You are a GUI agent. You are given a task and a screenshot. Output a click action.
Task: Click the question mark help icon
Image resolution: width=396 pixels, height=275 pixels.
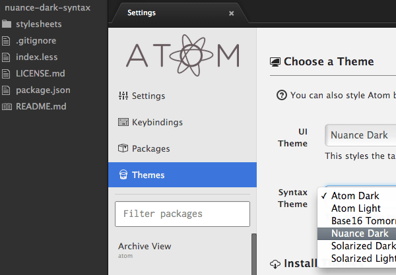pyautogui.click(x=282, y=96)
